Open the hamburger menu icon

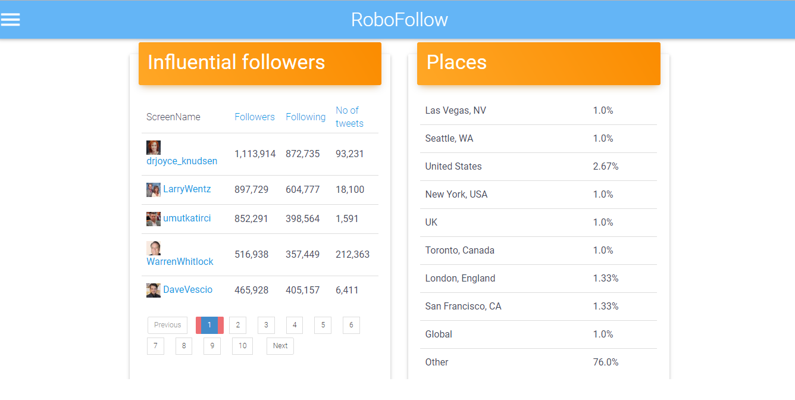tap(10, 20)
